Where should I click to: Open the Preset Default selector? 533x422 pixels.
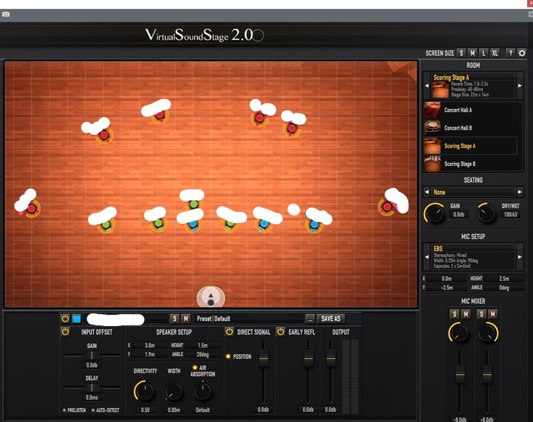247,318
